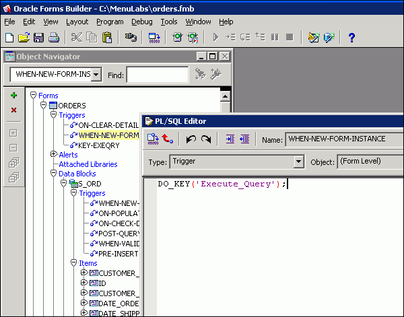404x317 pixels.
Task: Click the Redo arrow in PL/SQL Editor
Action: [206, 139]
